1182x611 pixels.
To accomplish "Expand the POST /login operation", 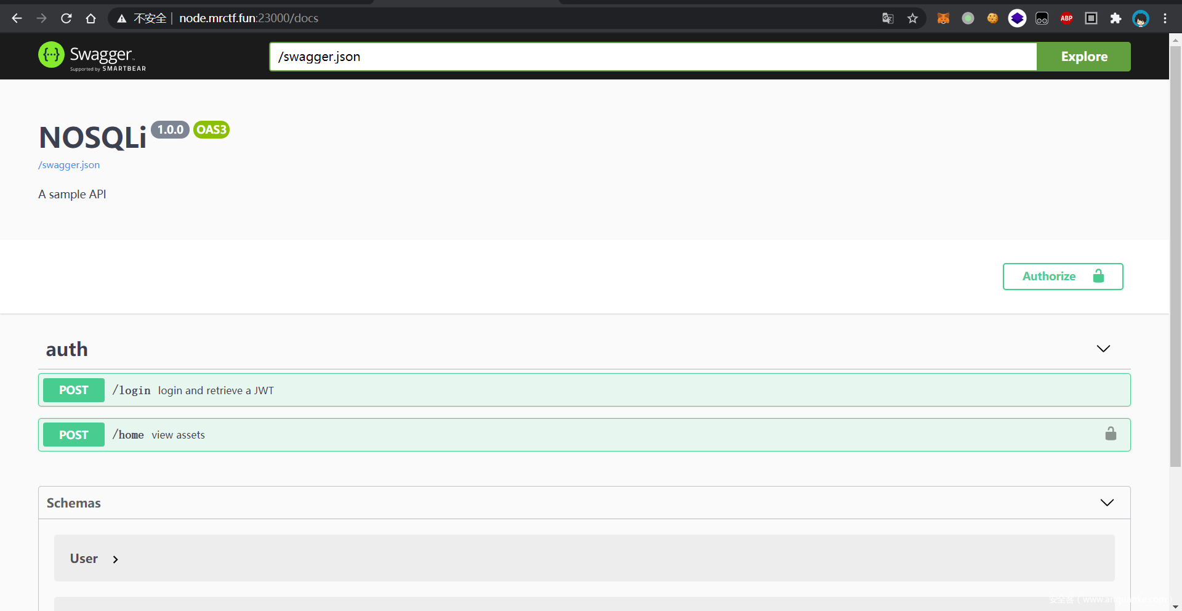I will point(584,390).
